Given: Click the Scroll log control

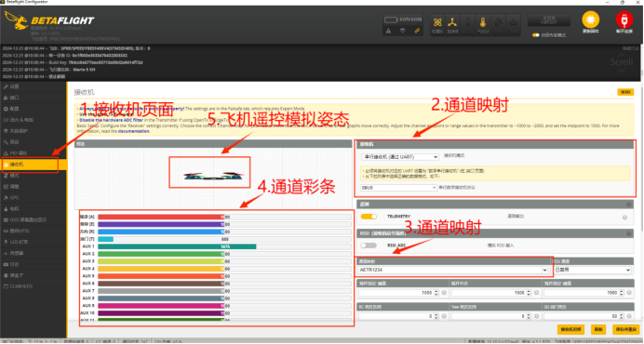Looking at the screenshot, I should [x=622, y=61].
